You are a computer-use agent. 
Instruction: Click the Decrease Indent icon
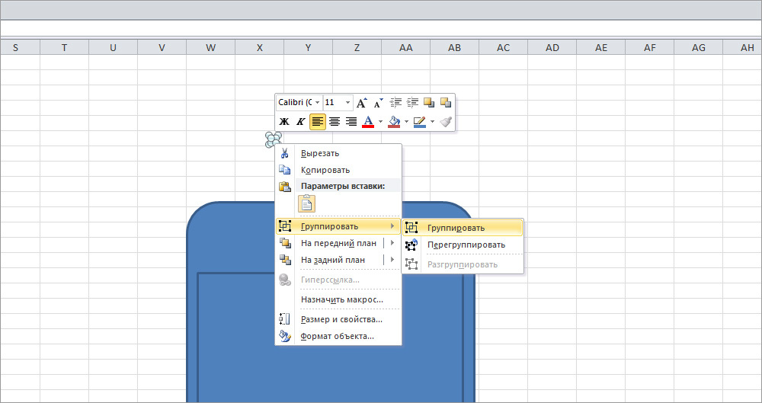[x=396, y=103]
